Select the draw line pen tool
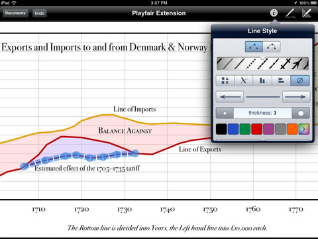Screen dimensions: 318x239 291,13
